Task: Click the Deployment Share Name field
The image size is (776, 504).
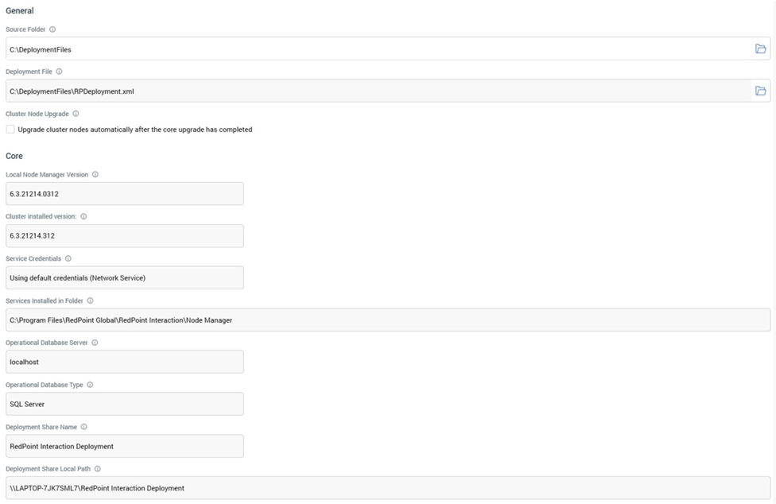Action: (124, 446)
